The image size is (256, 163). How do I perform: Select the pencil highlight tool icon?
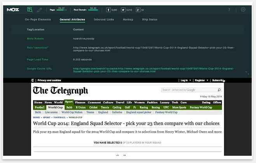(x=39, y=10)
